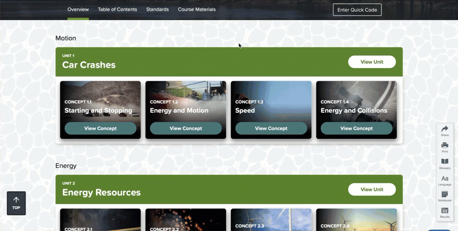Click the Energy Resources unit title
Screen dimensions: 458x231
tap(101, 192)
